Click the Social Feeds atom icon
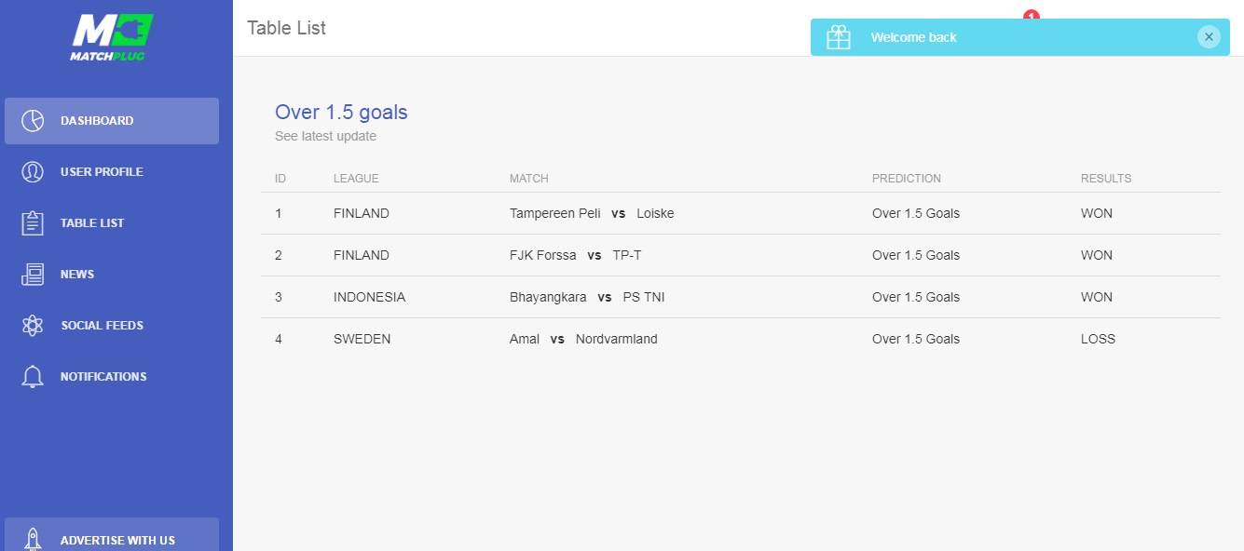 (33, 326)
